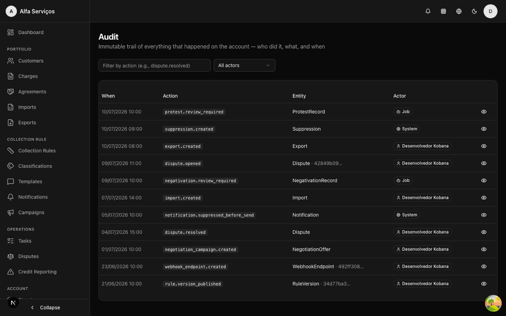Collapse the sidebar with Collapse button
This screenshot has height=316, width=506.
(45, 308)
